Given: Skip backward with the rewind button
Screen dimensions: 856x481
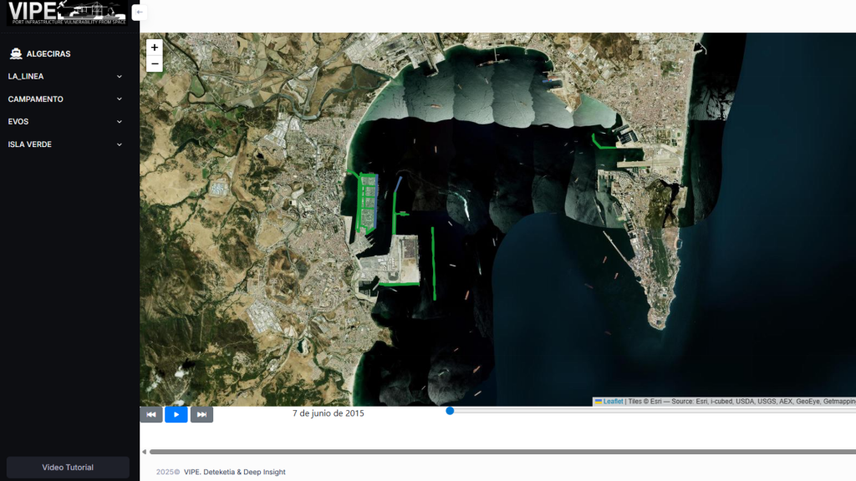Looking at the screenshot, I should [x=151, y=414].
